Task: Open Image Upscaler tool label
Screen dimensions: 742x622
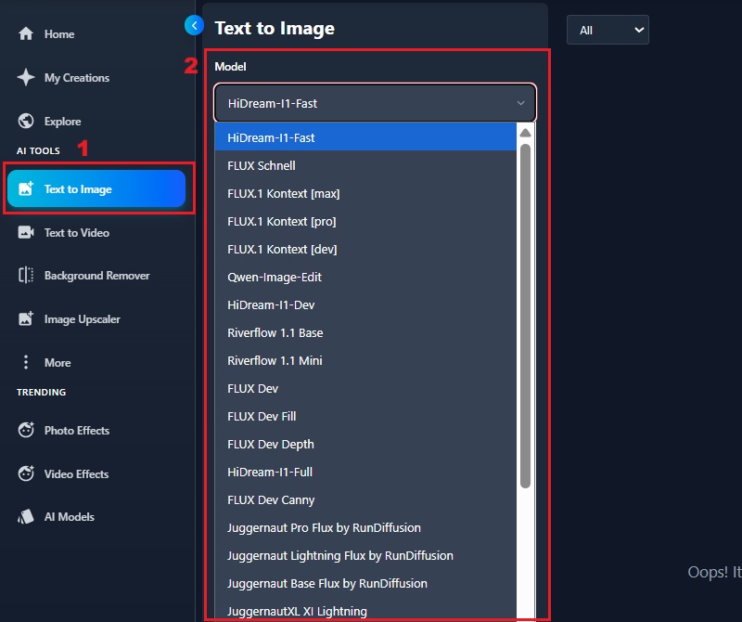Action: 83,319
